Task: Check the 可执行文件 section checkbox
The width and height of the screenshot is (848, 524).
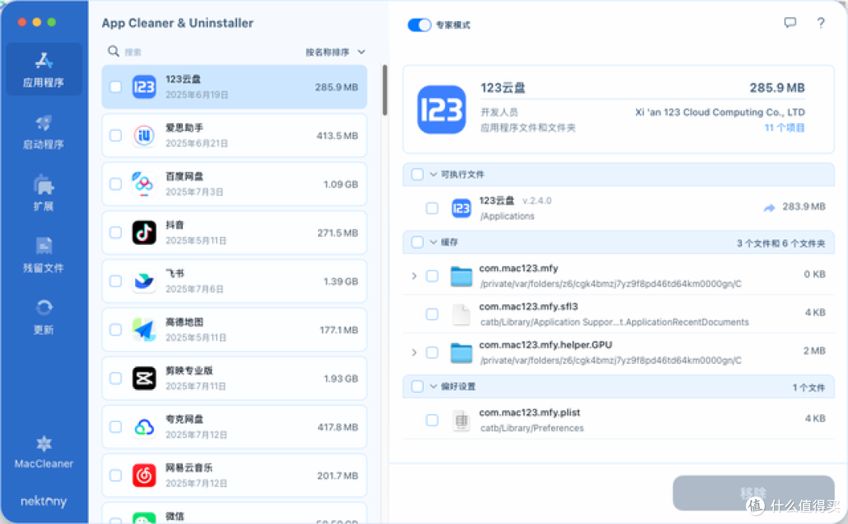Action: (417, 174)
